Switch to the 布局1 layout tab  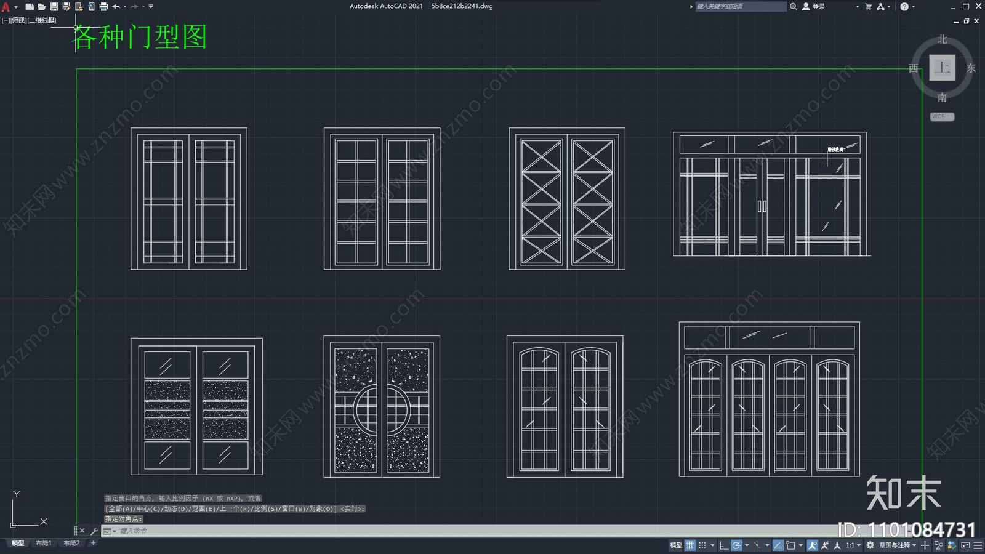coord(43,543)
